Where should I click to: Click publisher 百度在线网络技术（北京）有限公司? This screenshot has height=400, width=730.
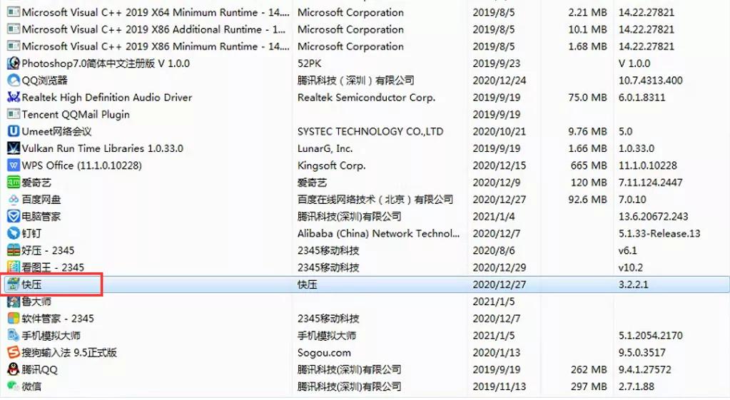pos(375,200)
